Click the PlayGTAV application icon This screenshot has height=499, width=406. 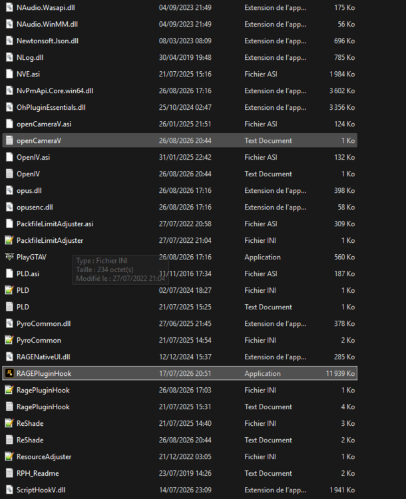coord(9,257)
